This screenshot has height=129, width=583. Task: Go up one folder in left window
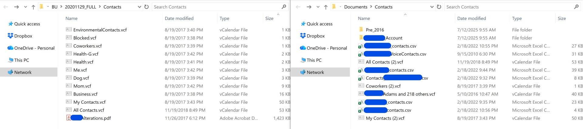click(x=33, y=7)
